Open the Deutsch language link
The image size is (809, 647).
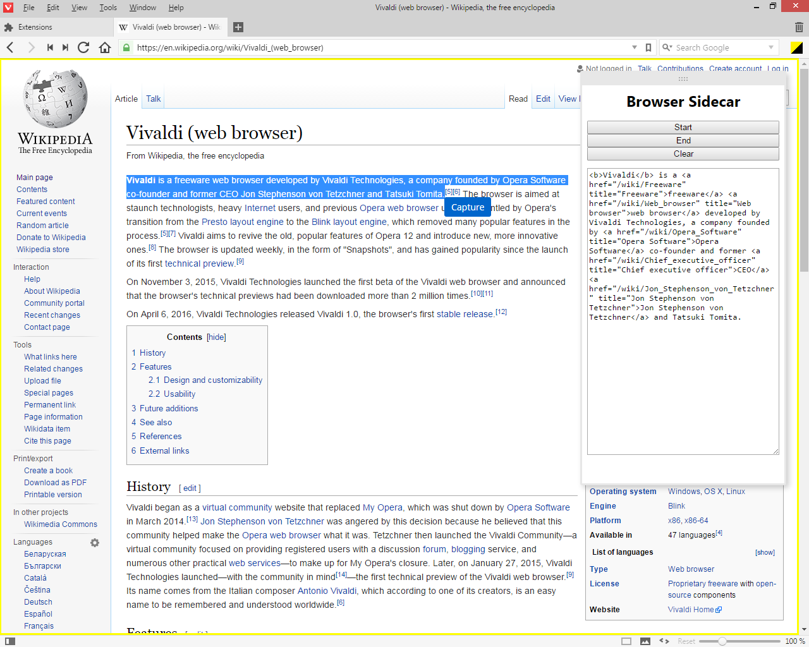38,602
